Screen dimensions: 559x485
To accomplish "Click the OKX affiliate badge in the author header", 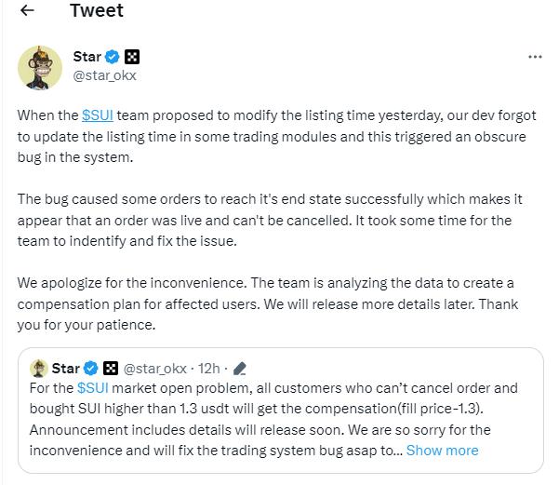I will click(132, 57).
